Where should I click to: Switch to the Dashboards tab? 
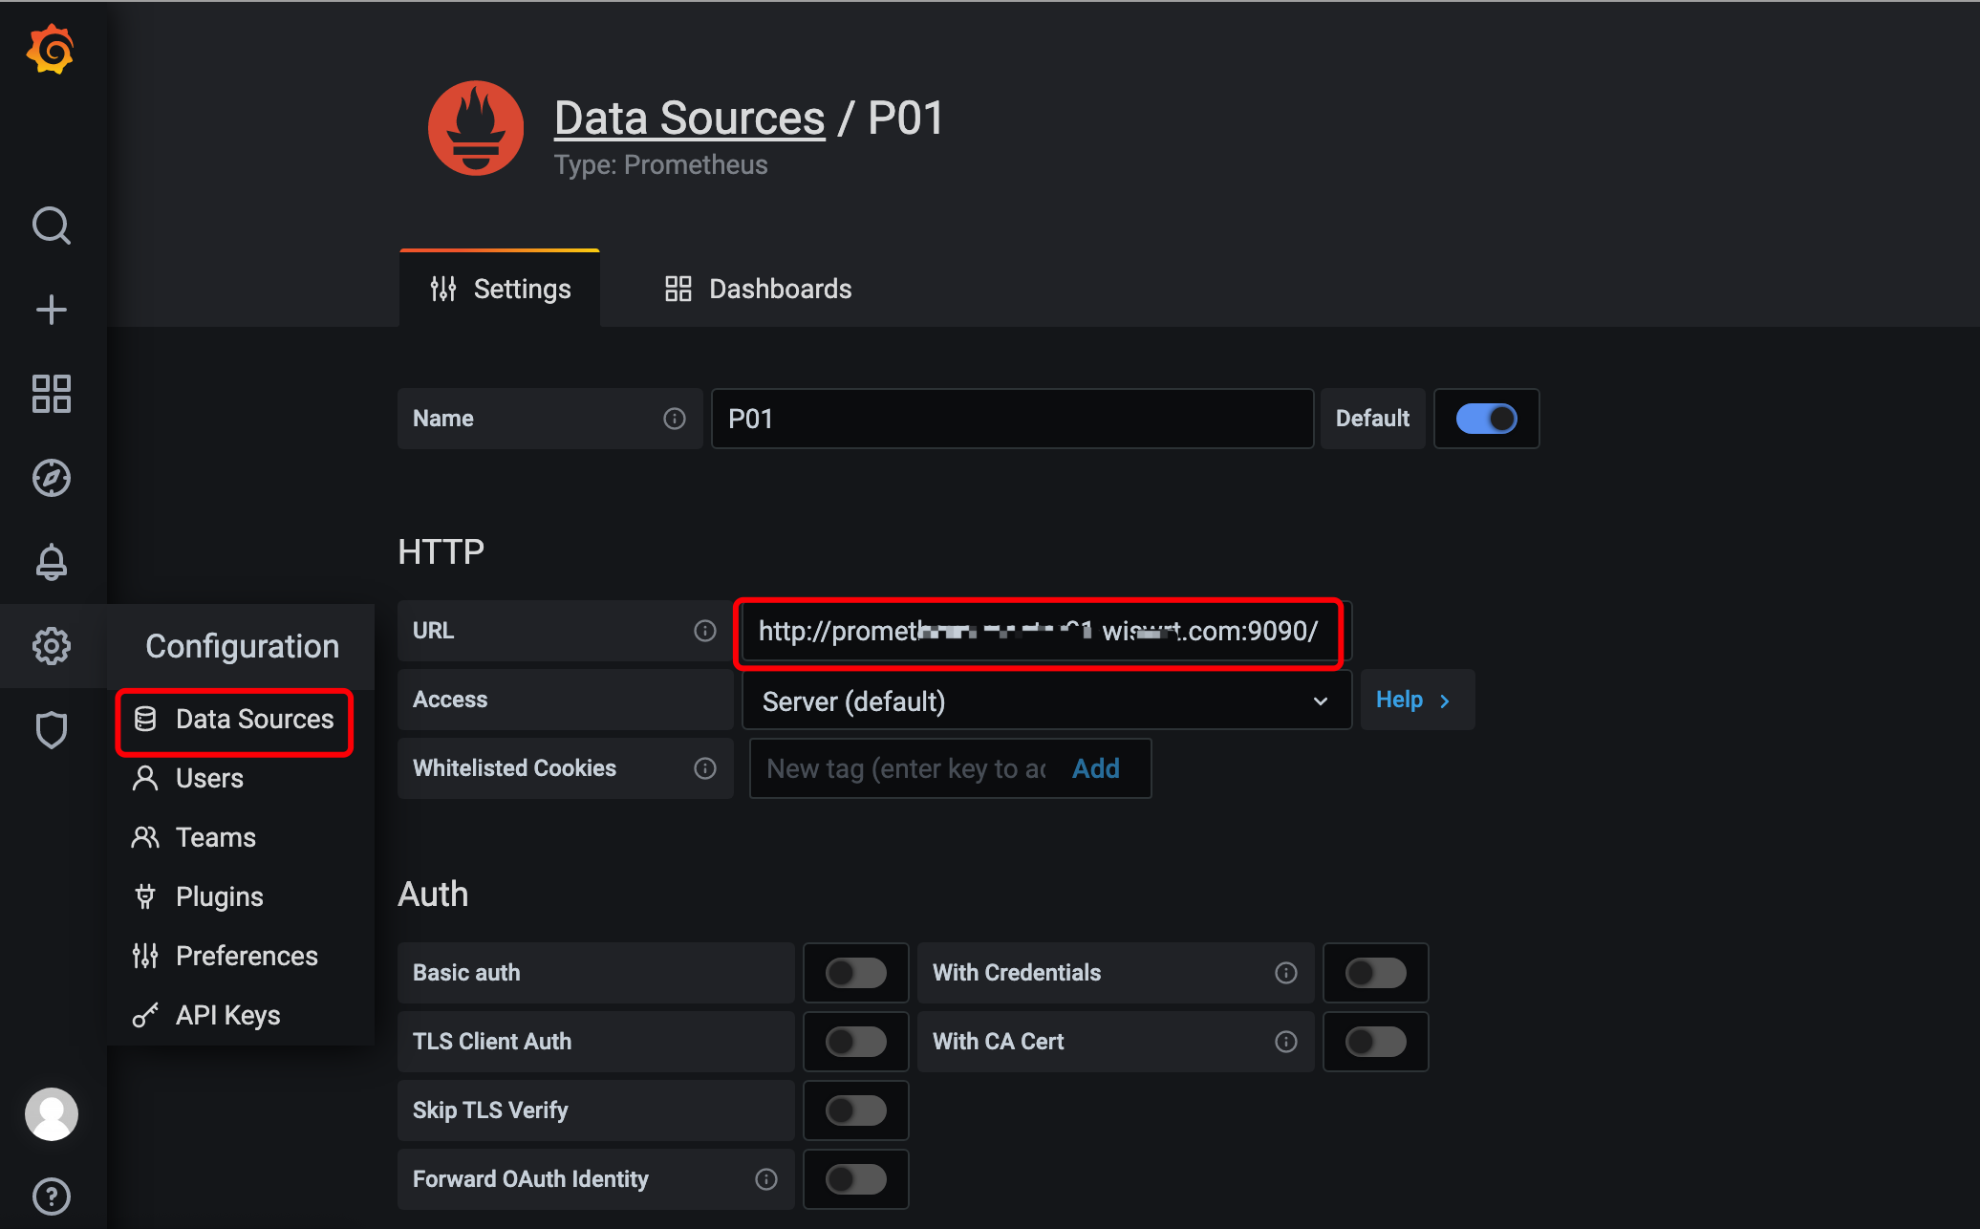coord(758,289)
